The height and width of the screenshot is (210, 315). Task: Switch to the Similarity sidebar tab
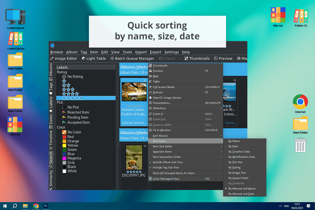(51, 180)
